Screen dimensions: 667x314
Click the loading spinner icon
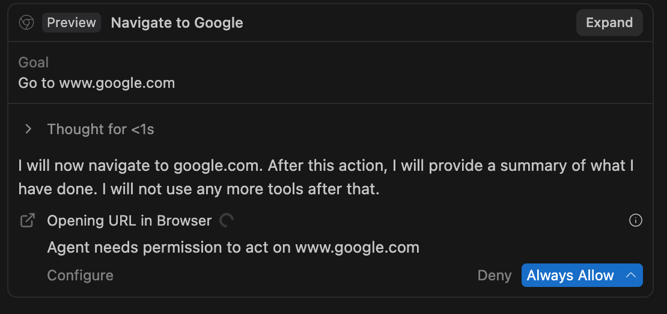click(227, 221)
